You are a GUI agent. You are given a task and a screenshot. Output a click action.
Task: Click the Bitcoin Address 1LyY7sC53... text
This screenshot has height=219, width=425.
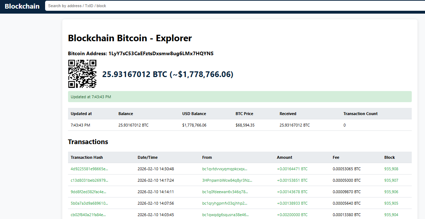141,53
